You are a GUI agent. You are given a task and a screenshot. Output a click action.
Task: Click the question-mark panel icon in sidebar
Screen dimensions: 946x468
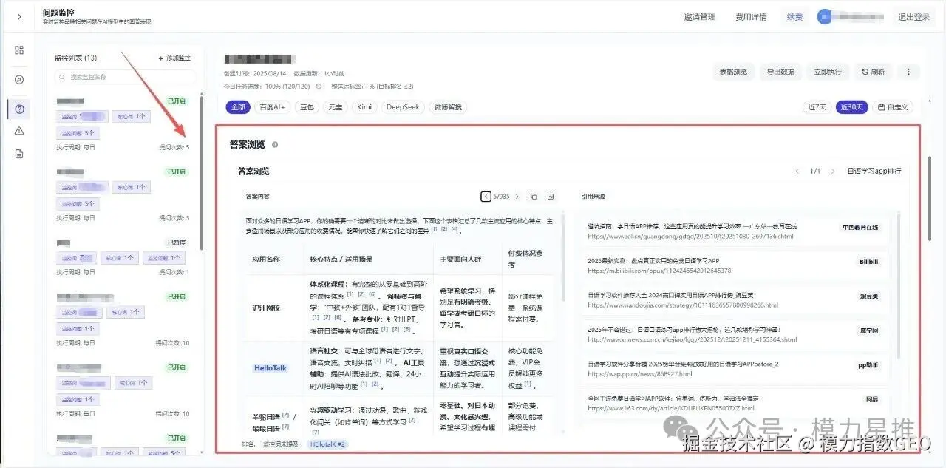pos(19,108)
